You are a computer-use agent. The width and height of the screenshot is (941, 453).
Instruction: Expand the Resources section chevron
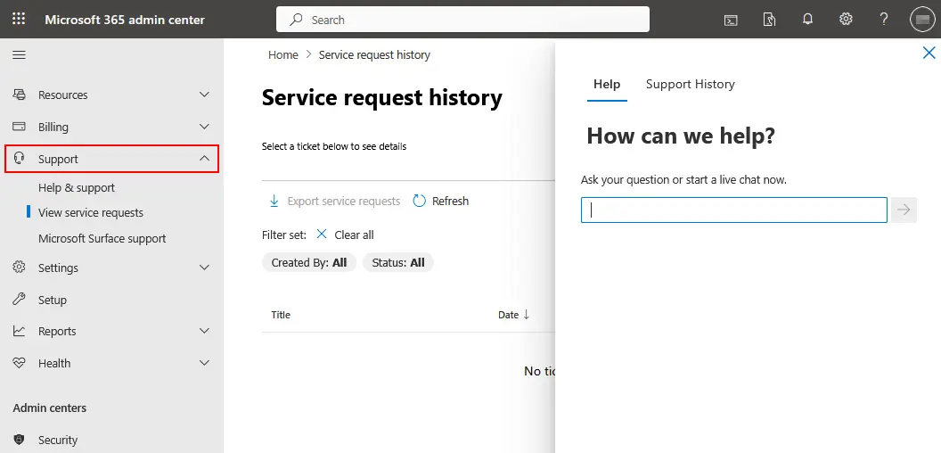click(205, 95)
